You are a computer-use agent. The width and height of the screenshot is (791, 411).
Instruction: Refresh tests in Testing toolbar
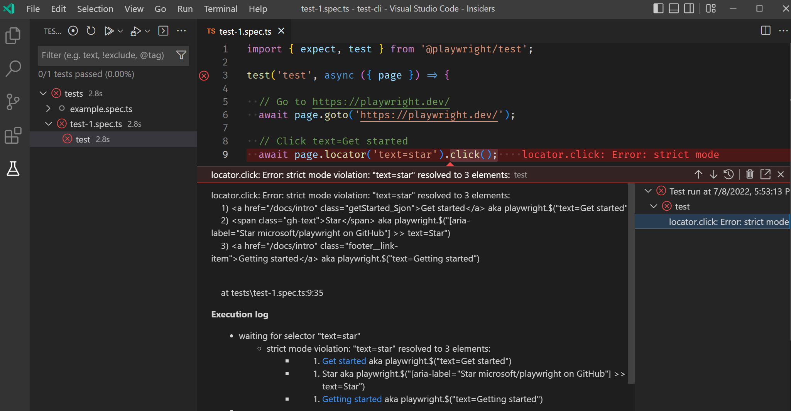pos(91,31)
